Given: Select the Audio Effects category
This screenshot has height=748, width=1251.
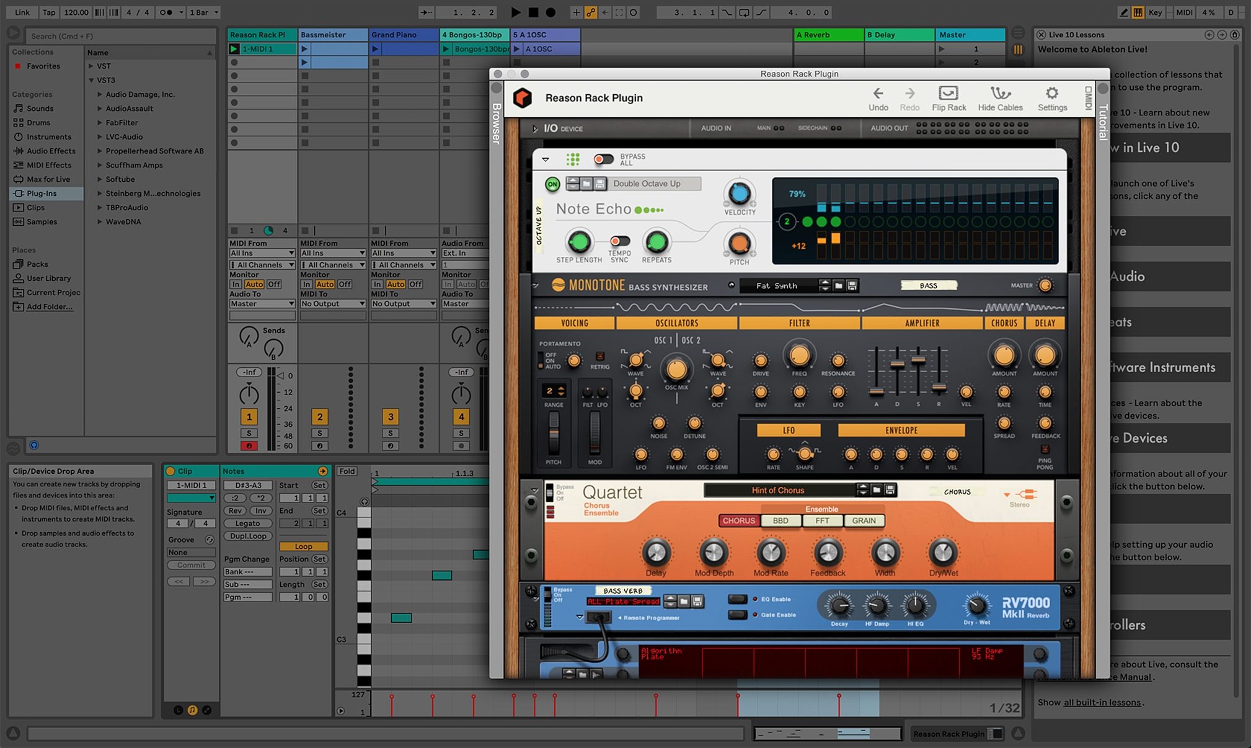Looking at the screenshot, I should click(x=51, y=151).
